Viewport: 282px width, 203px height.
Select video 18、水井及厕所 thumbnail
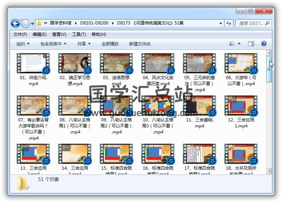point(241,154)
